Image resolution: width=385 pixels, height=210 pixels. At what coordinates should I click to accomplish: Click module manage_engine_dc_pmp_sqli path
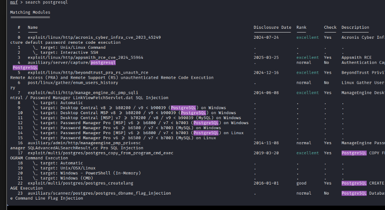(83, 92)
